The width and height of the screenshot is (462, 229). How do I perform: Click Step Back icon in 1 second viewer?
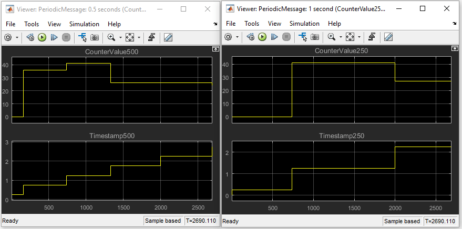[251, 37]
